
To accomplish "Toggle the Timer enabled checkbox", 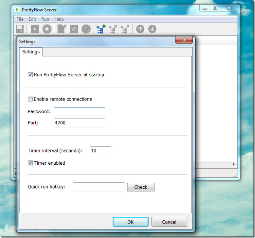I will tap(30, 163).
